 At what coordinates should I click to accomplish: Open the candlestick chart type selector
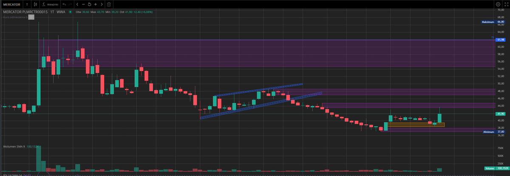coord(36,4)
